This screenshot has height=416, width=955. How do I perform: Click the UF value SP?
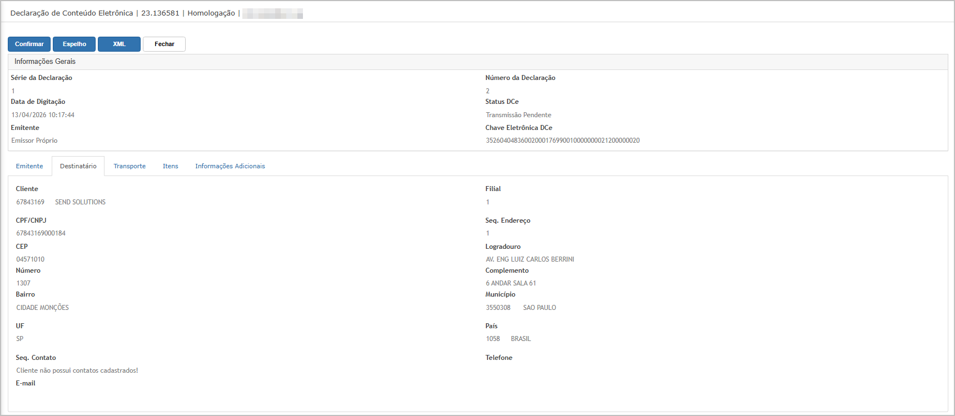(20, 339)
